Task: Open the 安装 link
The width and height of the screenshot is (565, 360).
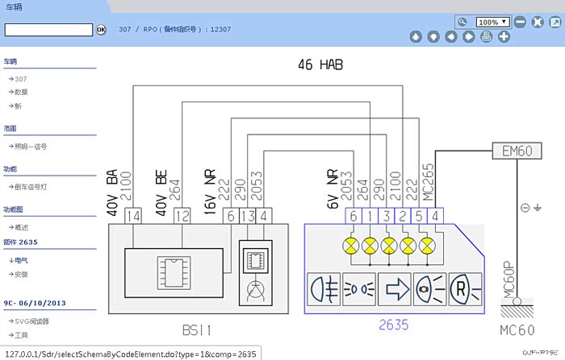Action: point(21,274)
